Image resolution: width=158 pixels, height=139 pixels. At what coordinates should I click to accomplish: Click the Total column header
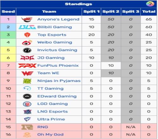(x=149, y=12)
